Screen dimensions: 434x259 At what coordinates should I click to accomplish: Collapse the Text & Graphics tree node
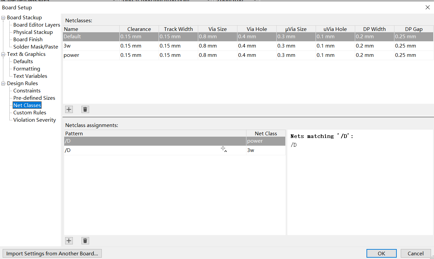pos(3,54)
